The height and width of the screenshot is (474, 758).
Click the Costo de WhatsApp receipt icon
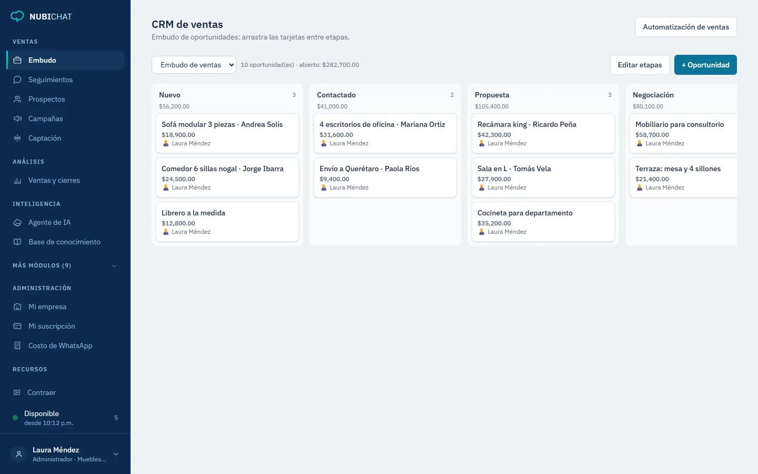click(x=17, y=345)
